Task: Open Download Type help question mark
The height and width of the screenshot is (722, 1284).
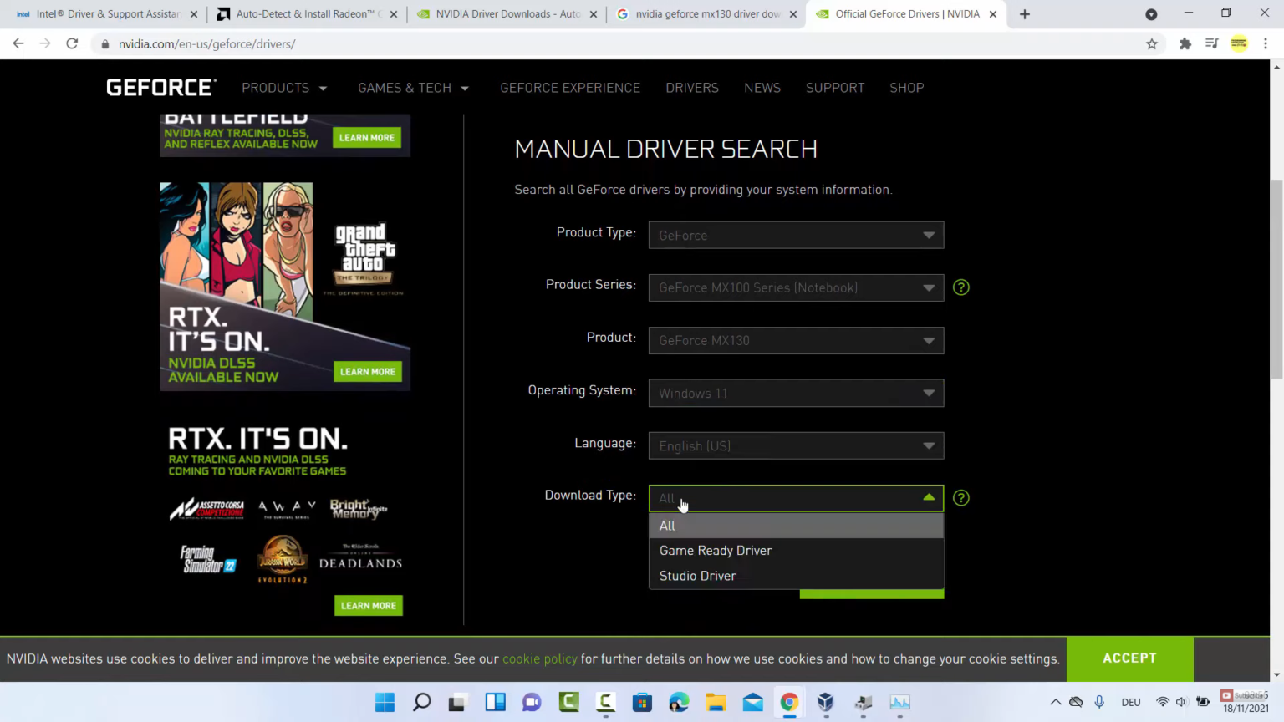Action: coord(961,498)
